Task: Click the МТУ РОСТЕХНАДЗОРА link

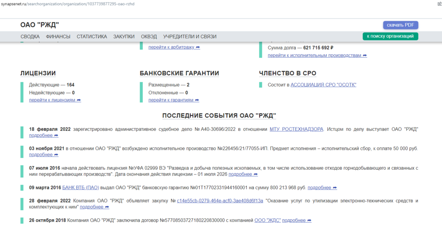Action: [296, 129]
